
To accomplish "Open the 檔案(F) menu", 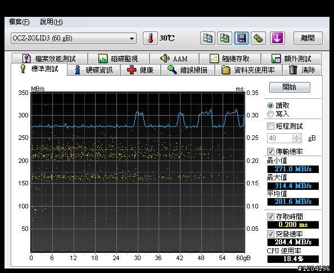I will click(19, 22).
